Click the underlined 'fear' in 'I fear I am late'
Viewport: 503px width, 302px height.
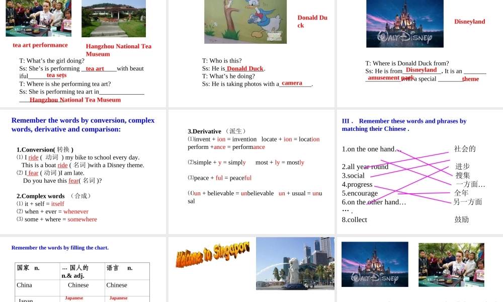pos(33,173)
